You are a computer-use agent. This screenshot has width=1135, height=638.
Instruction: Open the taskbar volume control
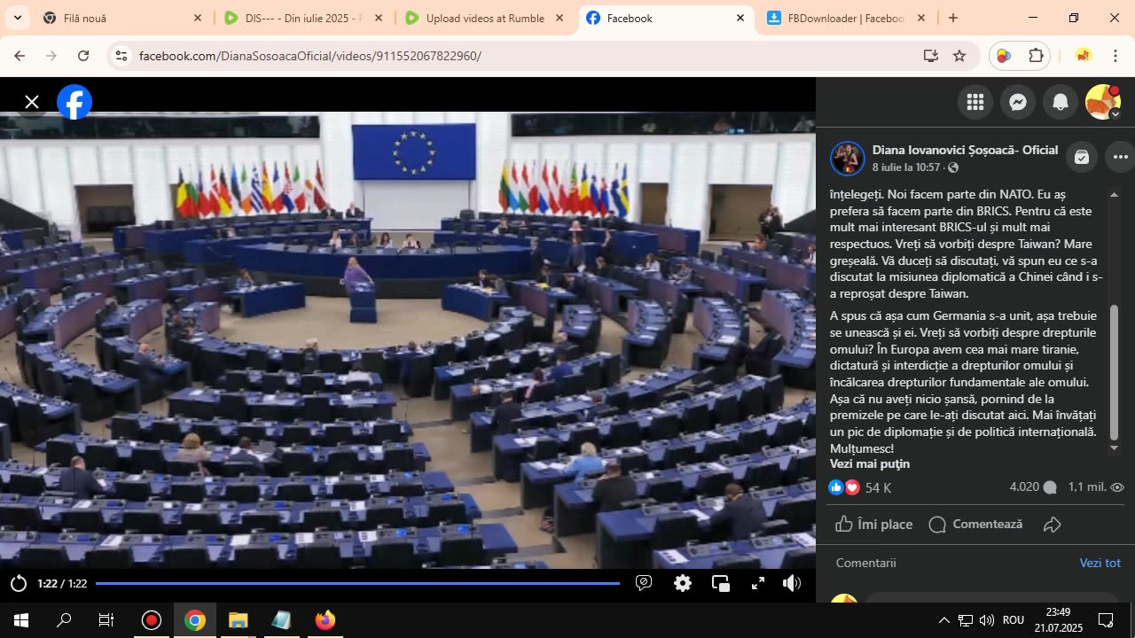click(x=987, y=620)
